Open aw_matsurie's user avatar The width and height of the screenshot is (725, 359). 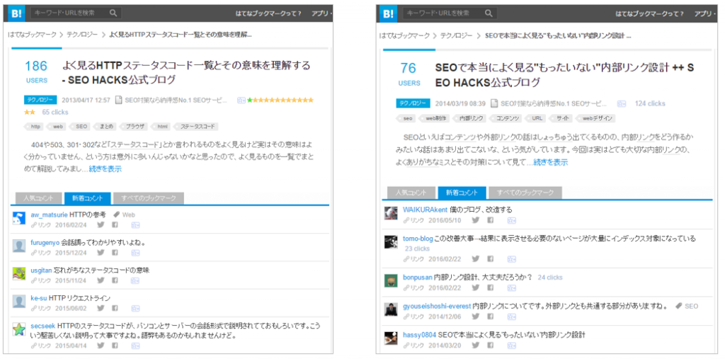pos(19,218)
